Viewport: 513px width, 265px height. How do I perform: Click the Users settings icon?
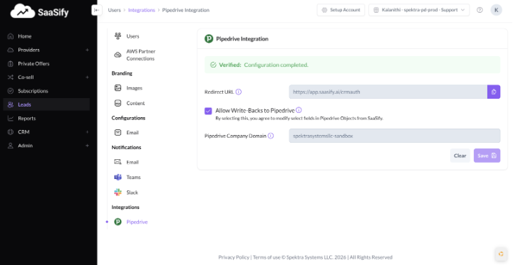click(x=118, y=36)
